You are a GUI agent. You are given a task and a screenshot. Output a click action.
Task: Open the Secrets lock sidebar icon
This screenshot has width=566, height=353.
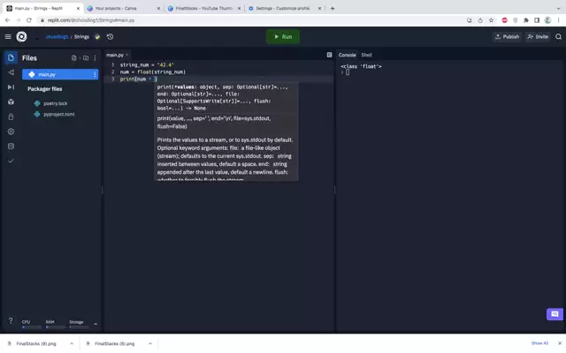(x=11, y=116)
